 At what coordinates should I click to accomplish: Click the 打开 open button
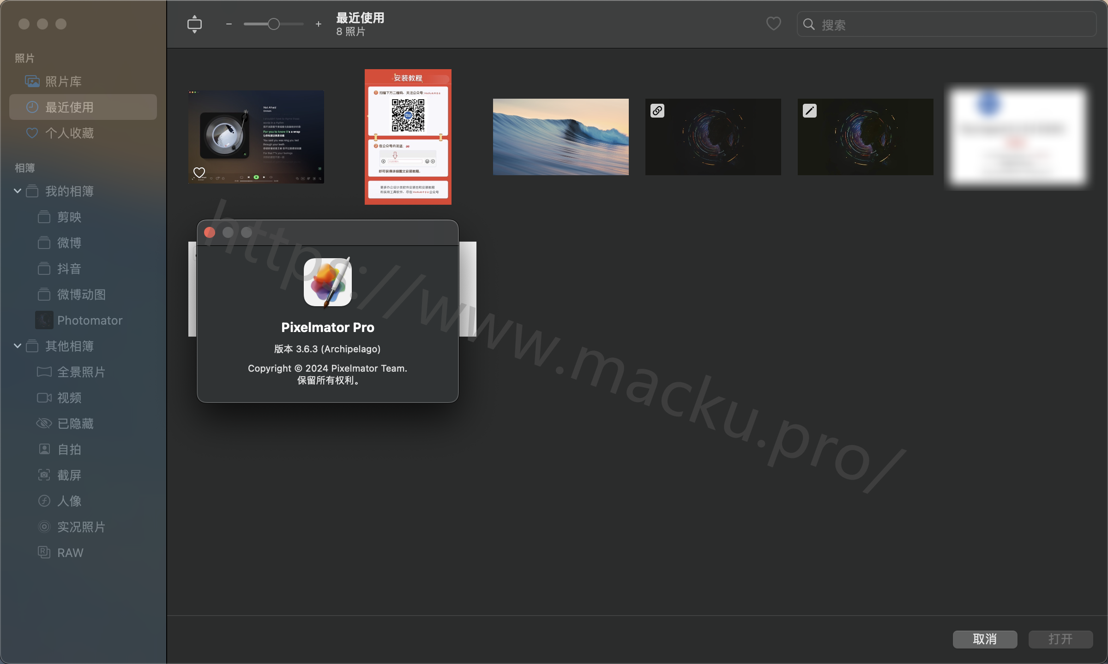(x=1060, y=639)
